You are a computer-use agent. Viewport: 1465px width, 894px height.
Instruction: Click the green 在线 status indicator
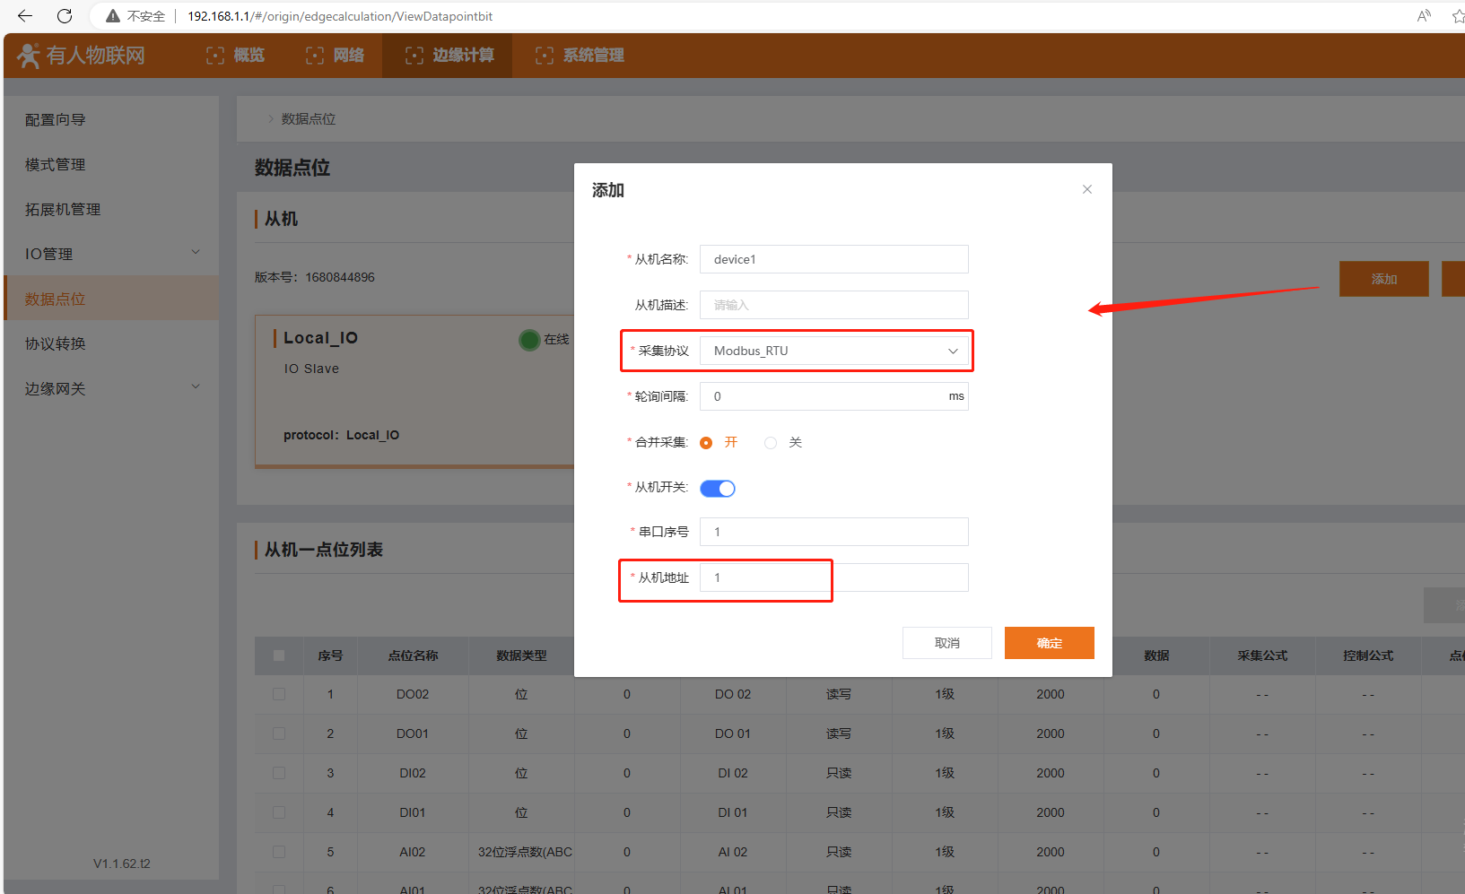click(x=529, y=340)
